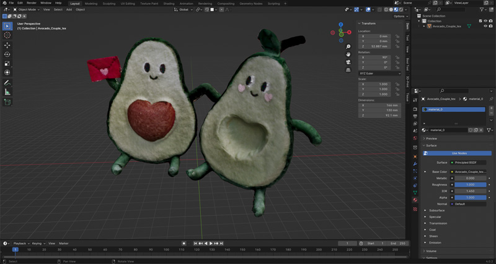The height and width of the screenshot is (264, 496).
Task: Click the Blender logo menu icon
Action: click(x=4, y=3)
